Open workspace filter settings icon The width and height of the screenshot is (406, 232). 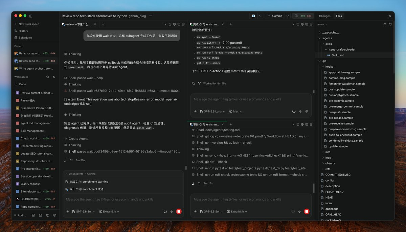coord(54,77)
